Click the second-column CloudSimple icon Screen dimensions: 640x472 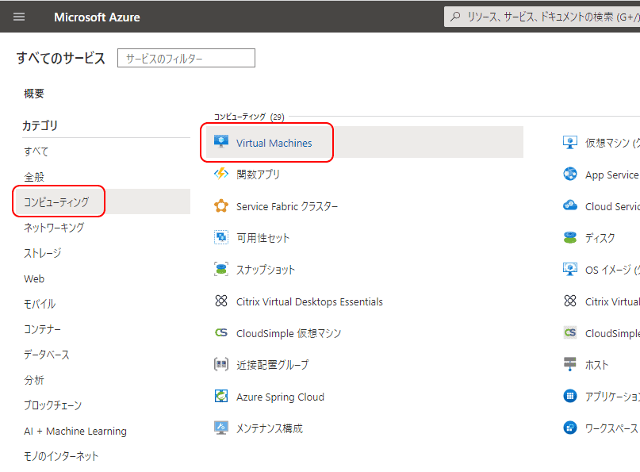tap(570, 332)
